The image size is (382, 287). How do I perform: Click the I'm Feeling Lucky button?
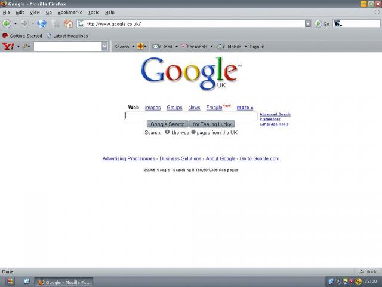pos(212,124)
